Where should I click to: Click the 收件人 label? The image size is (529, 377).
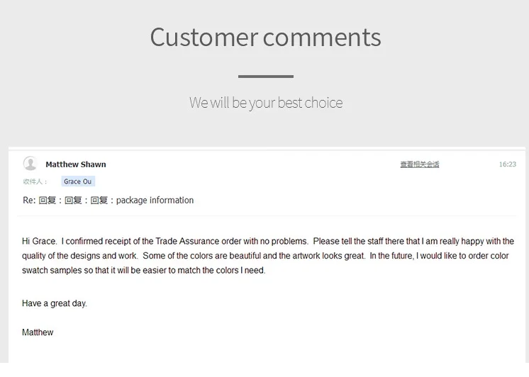coord(35,181)
